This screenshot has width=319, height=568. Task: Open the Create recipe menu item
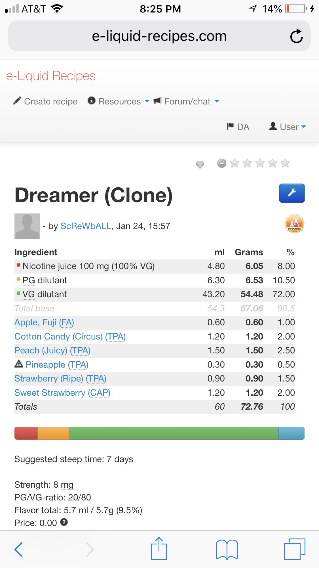45,101
